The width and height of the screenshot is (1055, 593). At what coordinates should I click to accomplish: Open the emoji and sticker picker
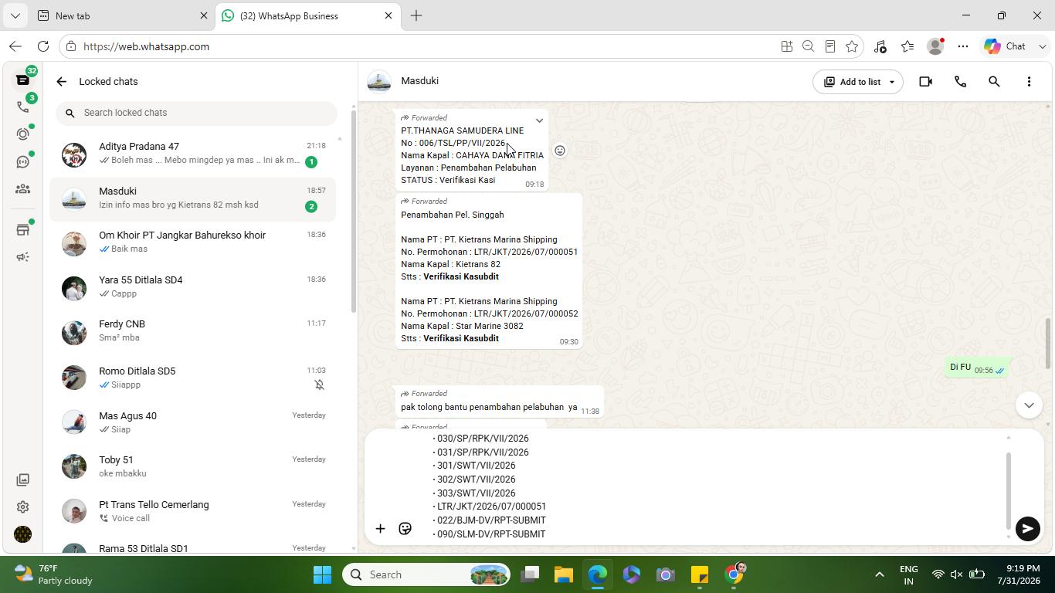(405, 529)
